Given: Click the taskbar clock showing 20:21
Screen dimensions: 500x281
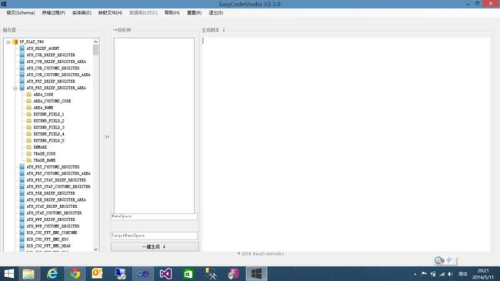Looking at the screenshot, I should click(x=483, y=274).
